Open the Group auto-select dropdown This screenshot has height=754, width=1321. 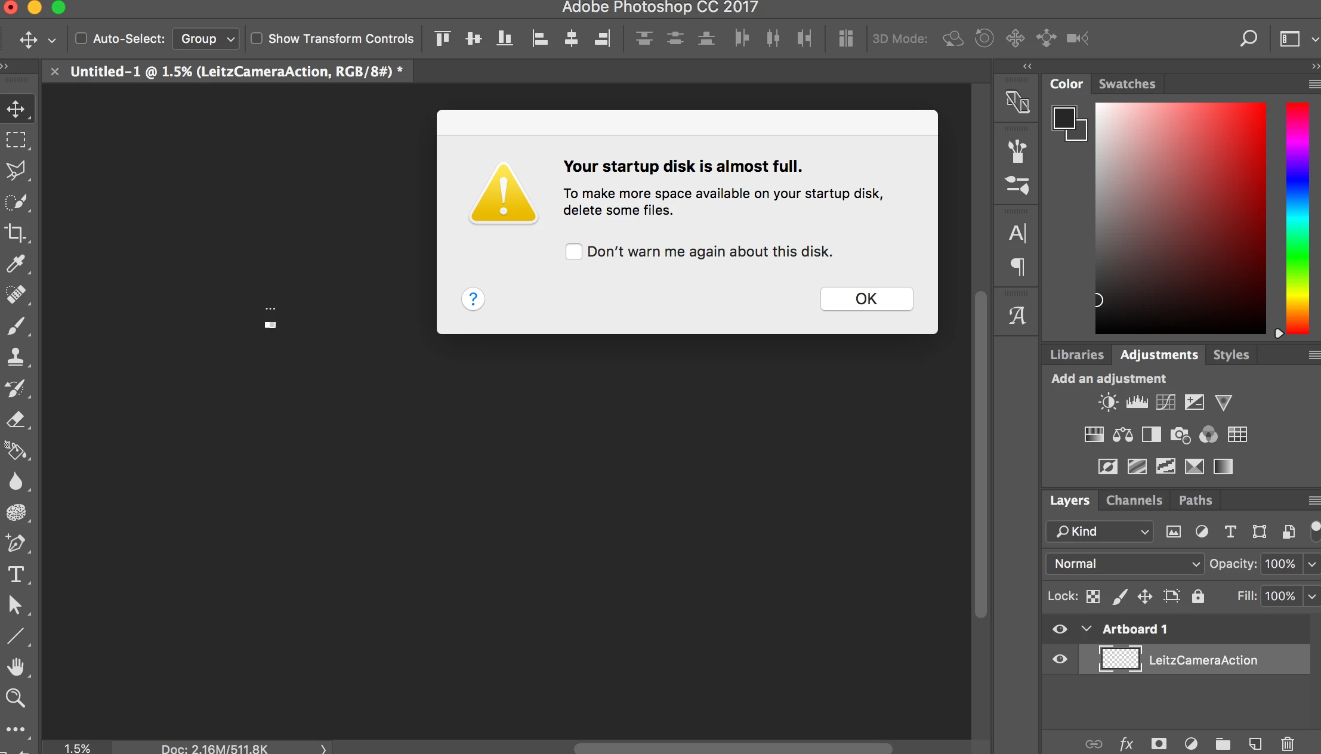point(206,39)
